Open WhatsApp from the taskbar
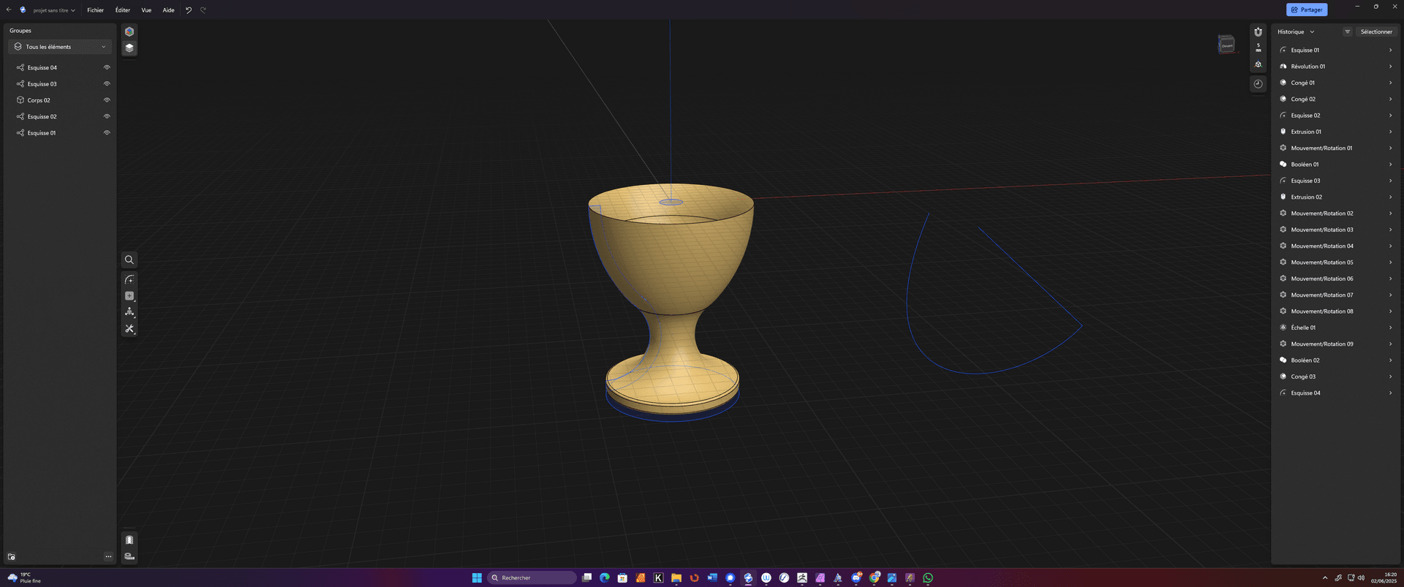Viewport: 1404px width, 587px height. [928, 577]
